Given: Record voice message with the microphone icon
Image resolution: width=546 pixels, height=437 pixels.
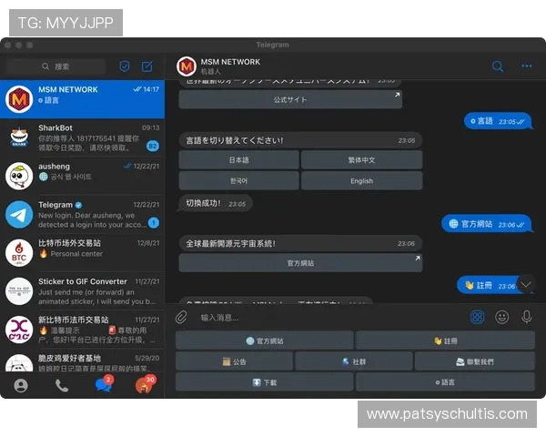Looking at the screenshot, I should click(x=527, y=317).
